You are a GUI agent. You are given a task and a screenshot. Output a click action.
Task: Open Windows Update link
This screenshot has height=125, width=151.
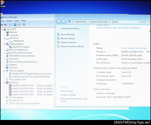(68, 95)
